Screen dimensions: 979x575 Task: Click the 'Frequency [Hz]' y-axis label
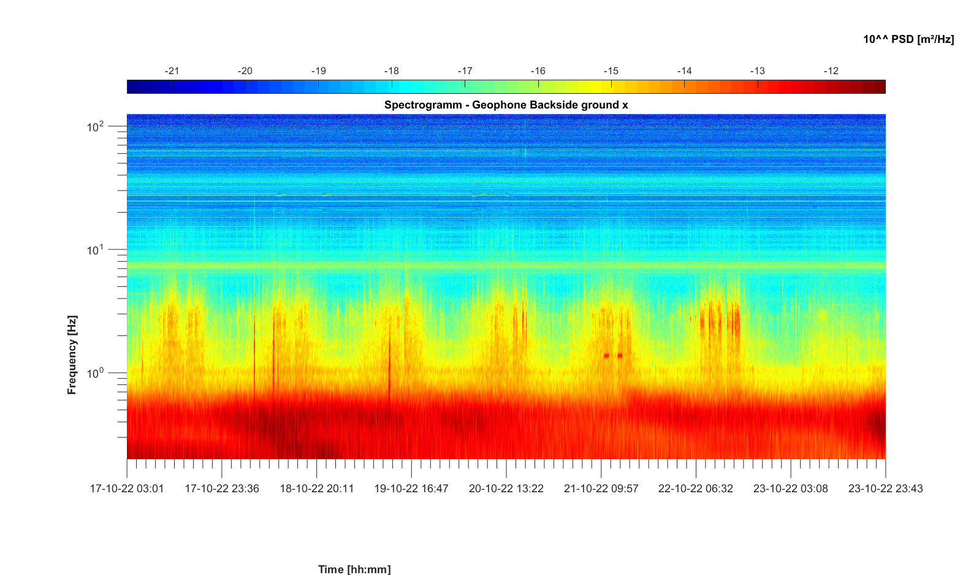click(x=72, y=355)
